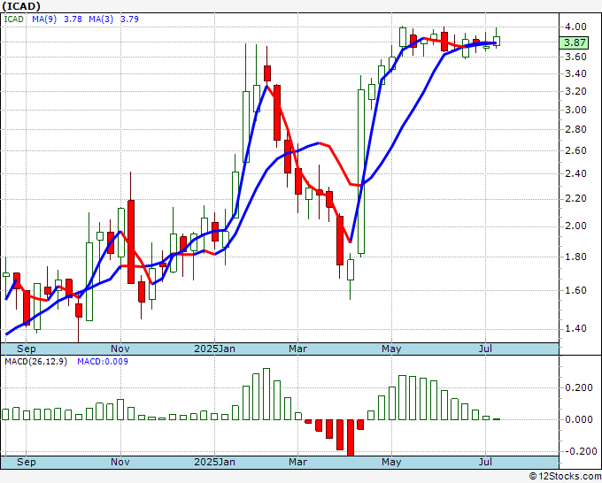The image size is (602, 483).
Task: Click the 2.80 price axis label
Action: [575, 130]
